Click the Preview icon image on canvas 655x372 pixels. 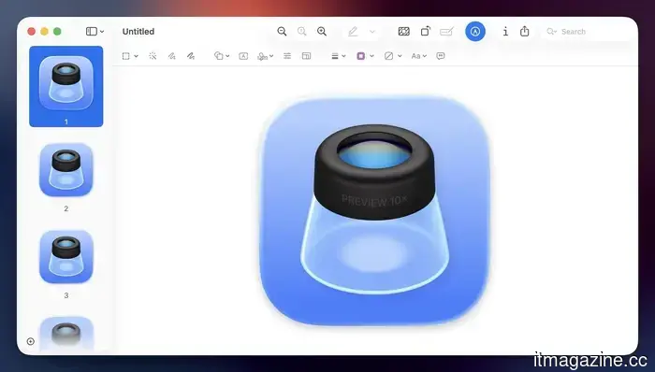click(374, 211)
